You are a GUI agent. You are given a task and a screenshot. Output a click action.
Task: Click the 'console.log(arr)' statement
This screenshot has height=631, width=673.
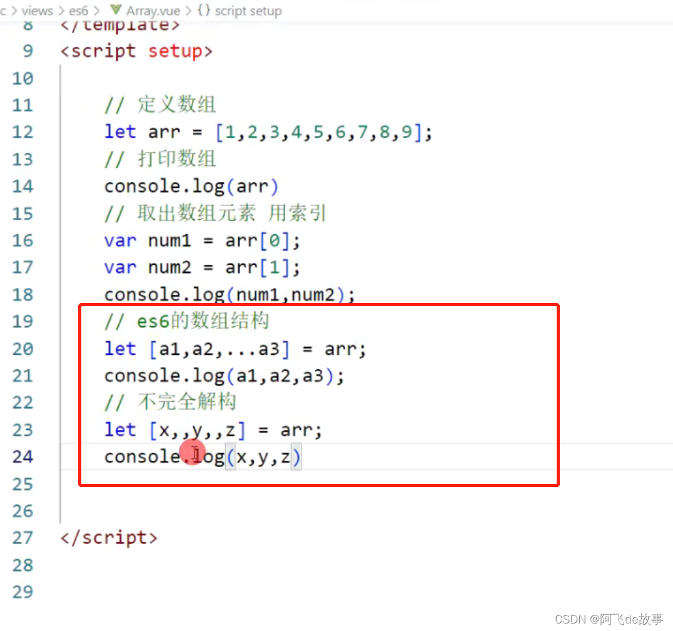(x=191, y=187)
